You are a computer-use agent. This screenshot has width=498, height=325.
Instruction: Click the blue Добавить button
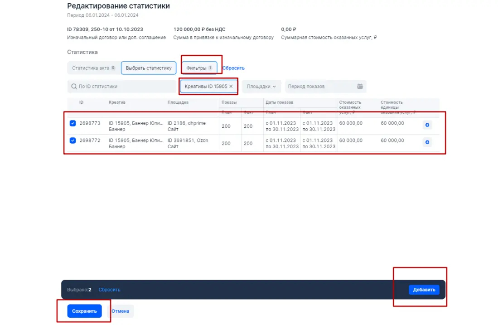[424, 290]
